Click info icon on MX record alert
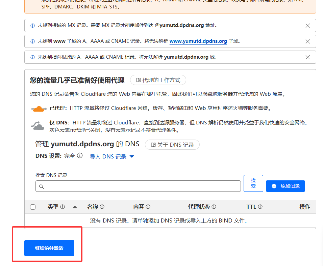 pos(33,26)
